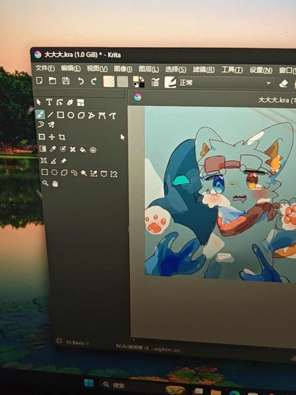Select the Dynamic Brush tool
Image resolution: width=296 pixels, height=395 pixels.
point(40,124)
